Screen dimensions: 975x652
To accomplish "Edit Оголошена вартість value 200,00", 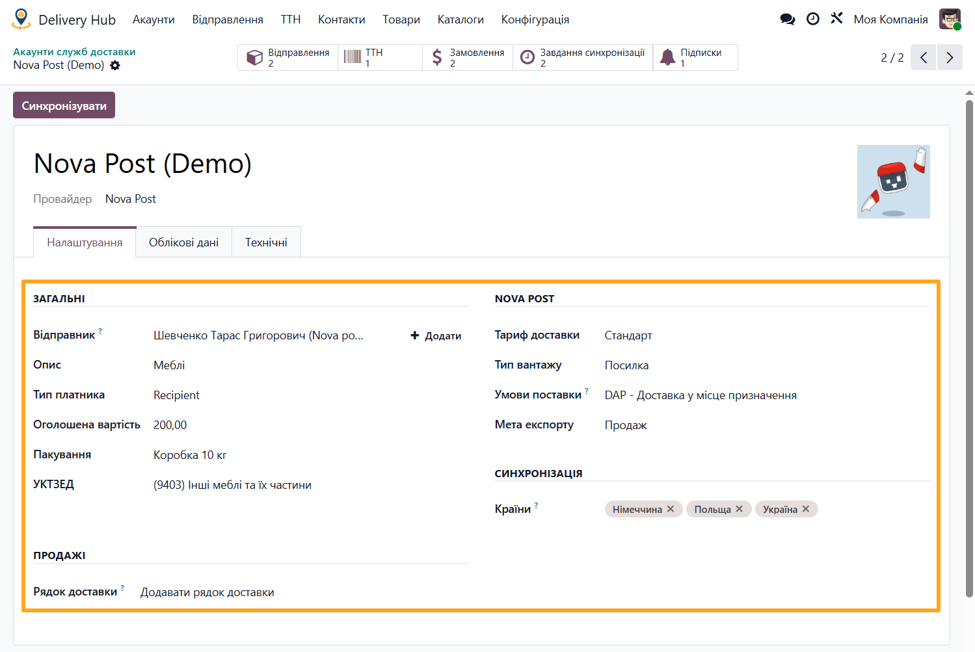I will (311, 425).
